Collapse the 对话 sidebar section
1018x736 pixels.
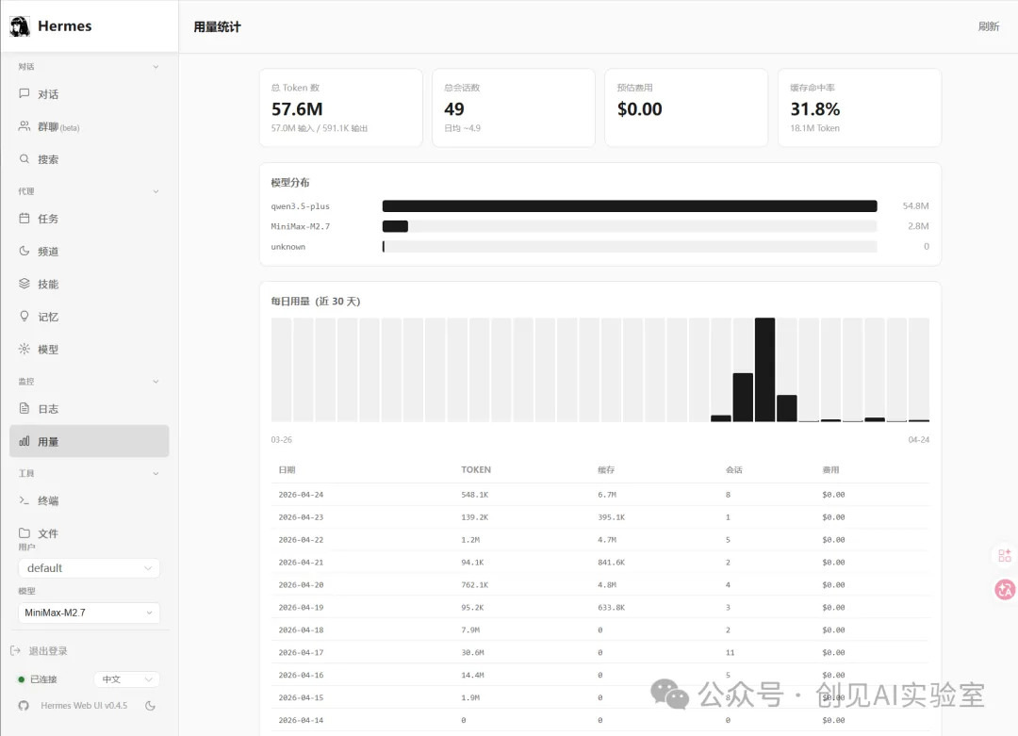[156, 67]
